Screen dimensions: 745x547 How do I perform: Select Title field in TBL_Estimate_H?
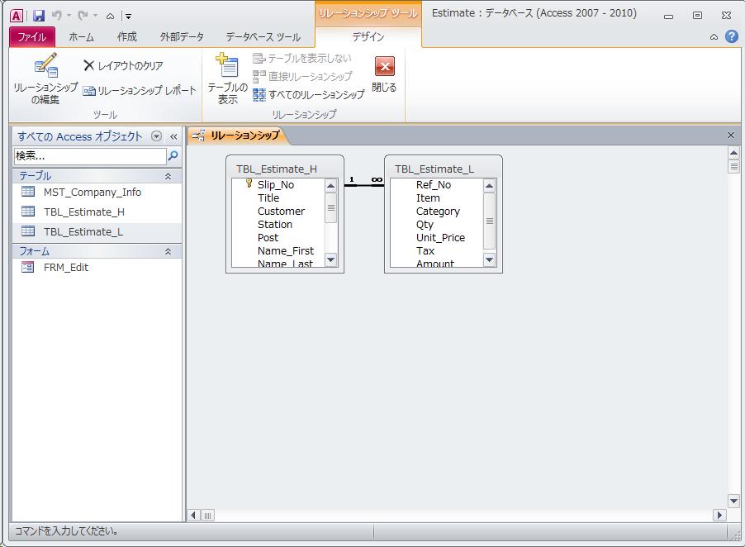pyautogui.click(x=268, y=198)
